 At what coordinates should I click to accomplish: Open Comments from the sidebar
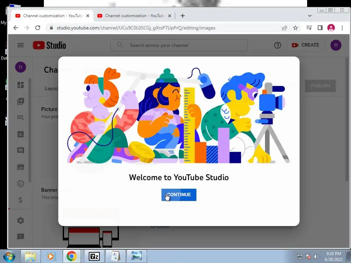pyautogui.click(x=21, y=151)
